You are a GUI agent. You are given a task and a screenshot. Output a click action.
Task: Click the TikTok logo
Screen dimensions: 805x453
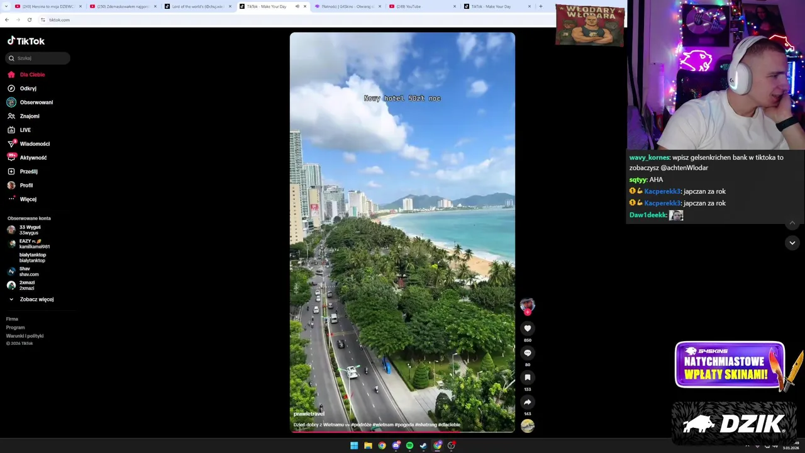pos(26,41)
